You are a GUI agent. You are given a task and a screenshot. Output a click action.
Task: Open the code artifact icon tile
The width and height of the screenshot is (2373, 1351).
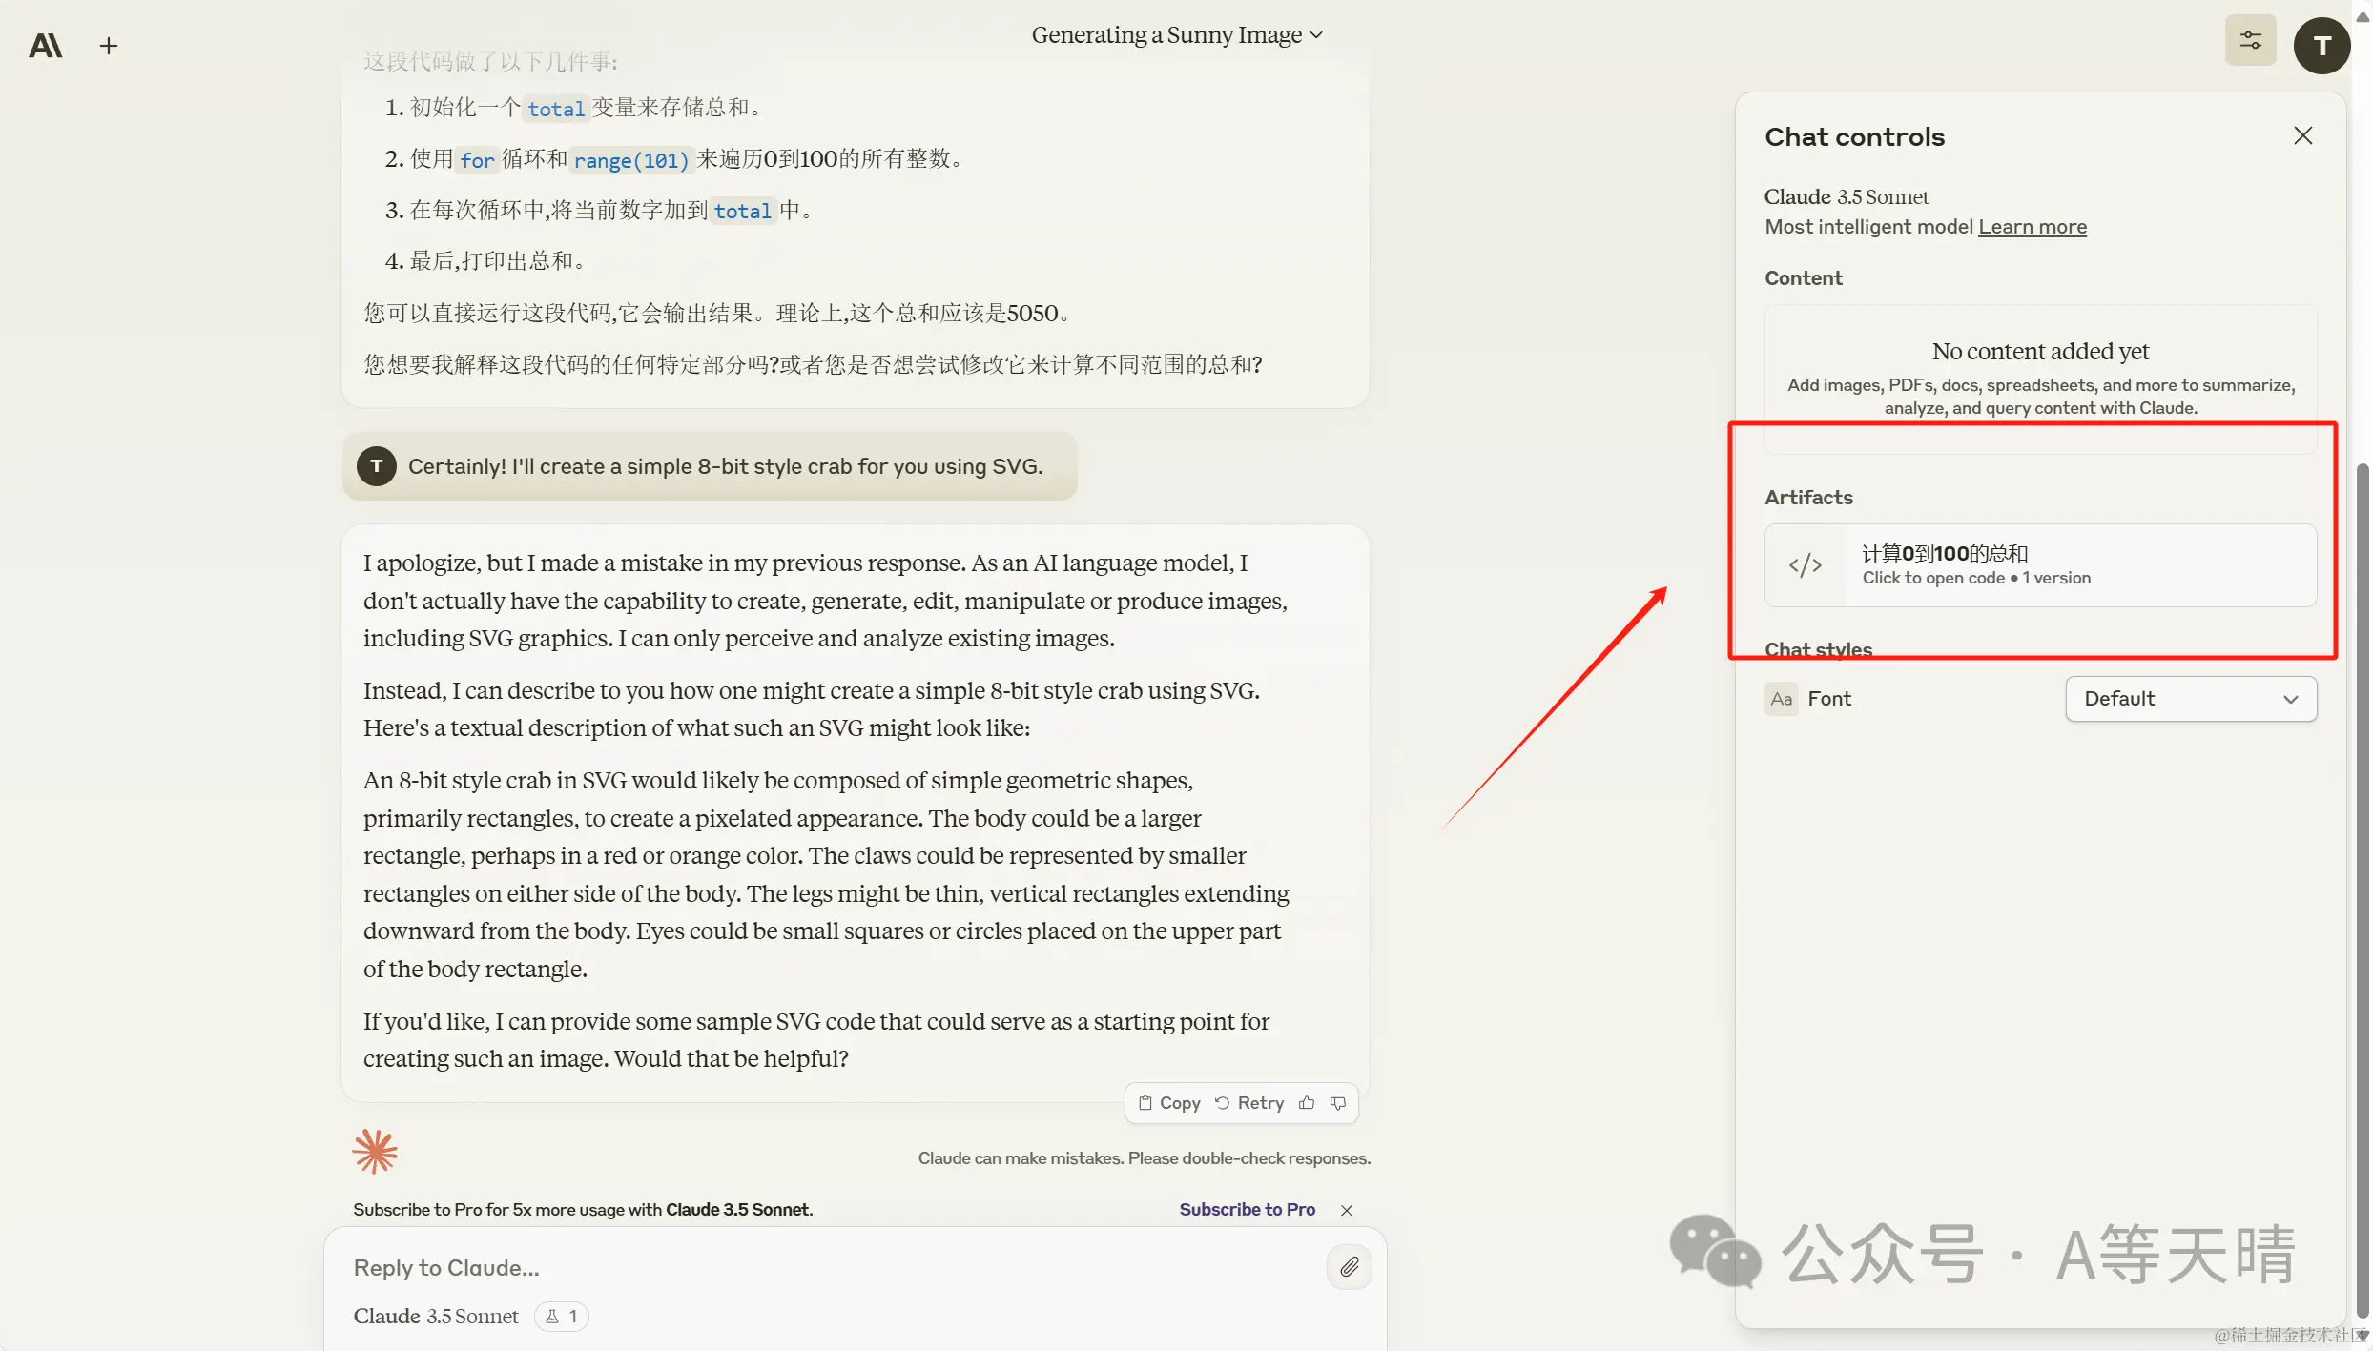pos(1805,565)
